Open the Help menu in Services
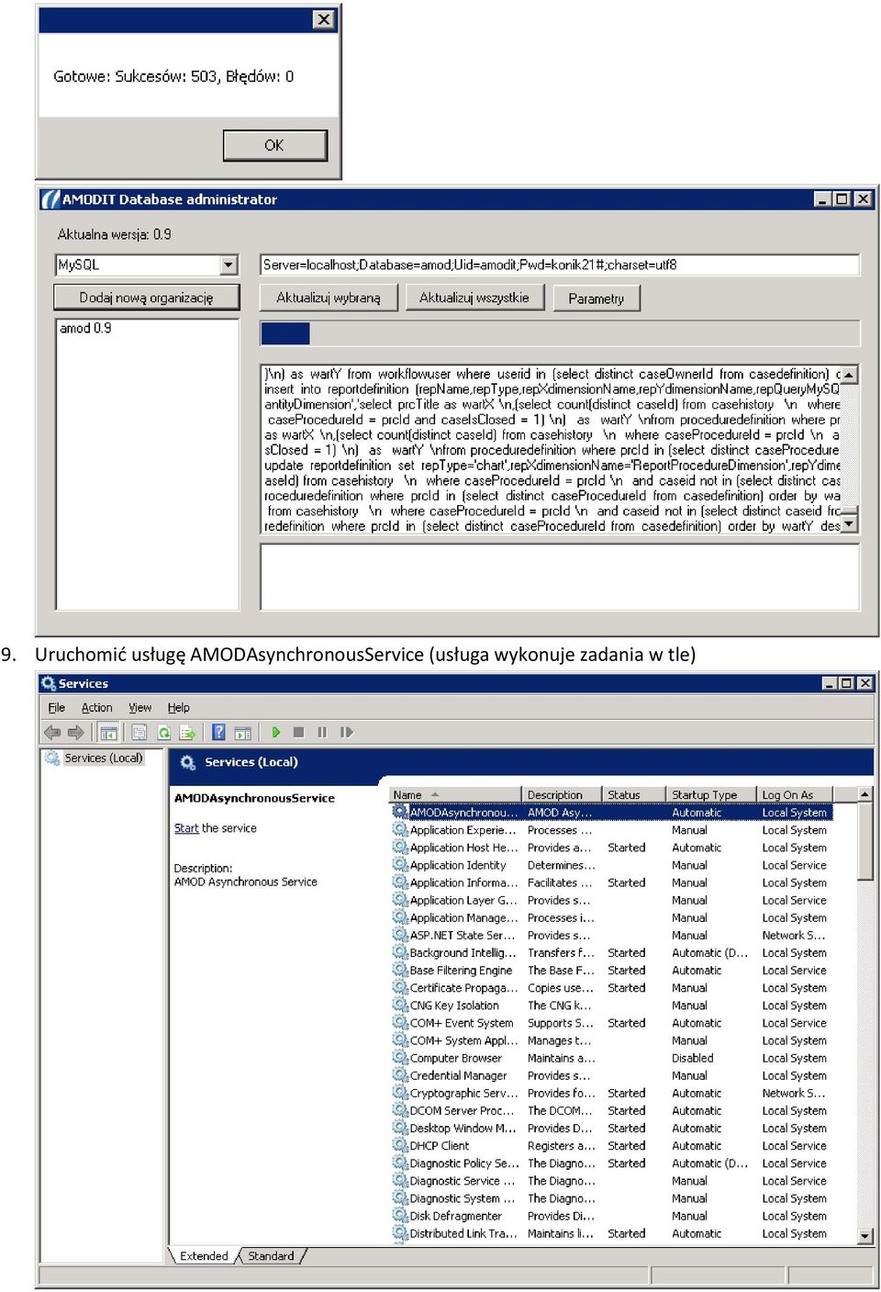The height and width of the screenshot is (1292, 881). (178, 707)
